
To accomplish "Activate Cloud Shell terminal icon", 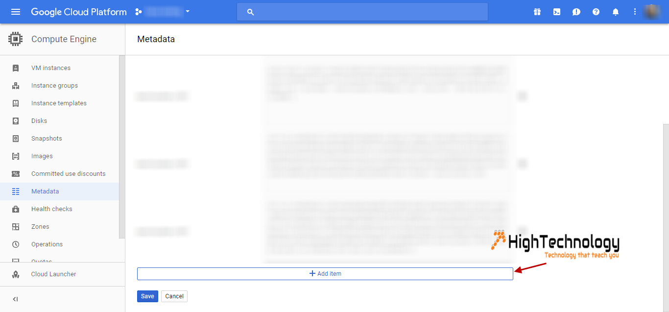I will tap(557, 12).
